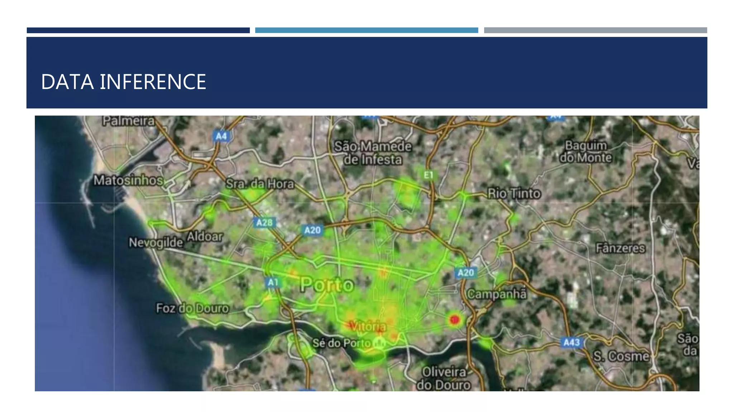Click the large Porto city label
This screenshot has width=734, height=412.
pos(327,285)
